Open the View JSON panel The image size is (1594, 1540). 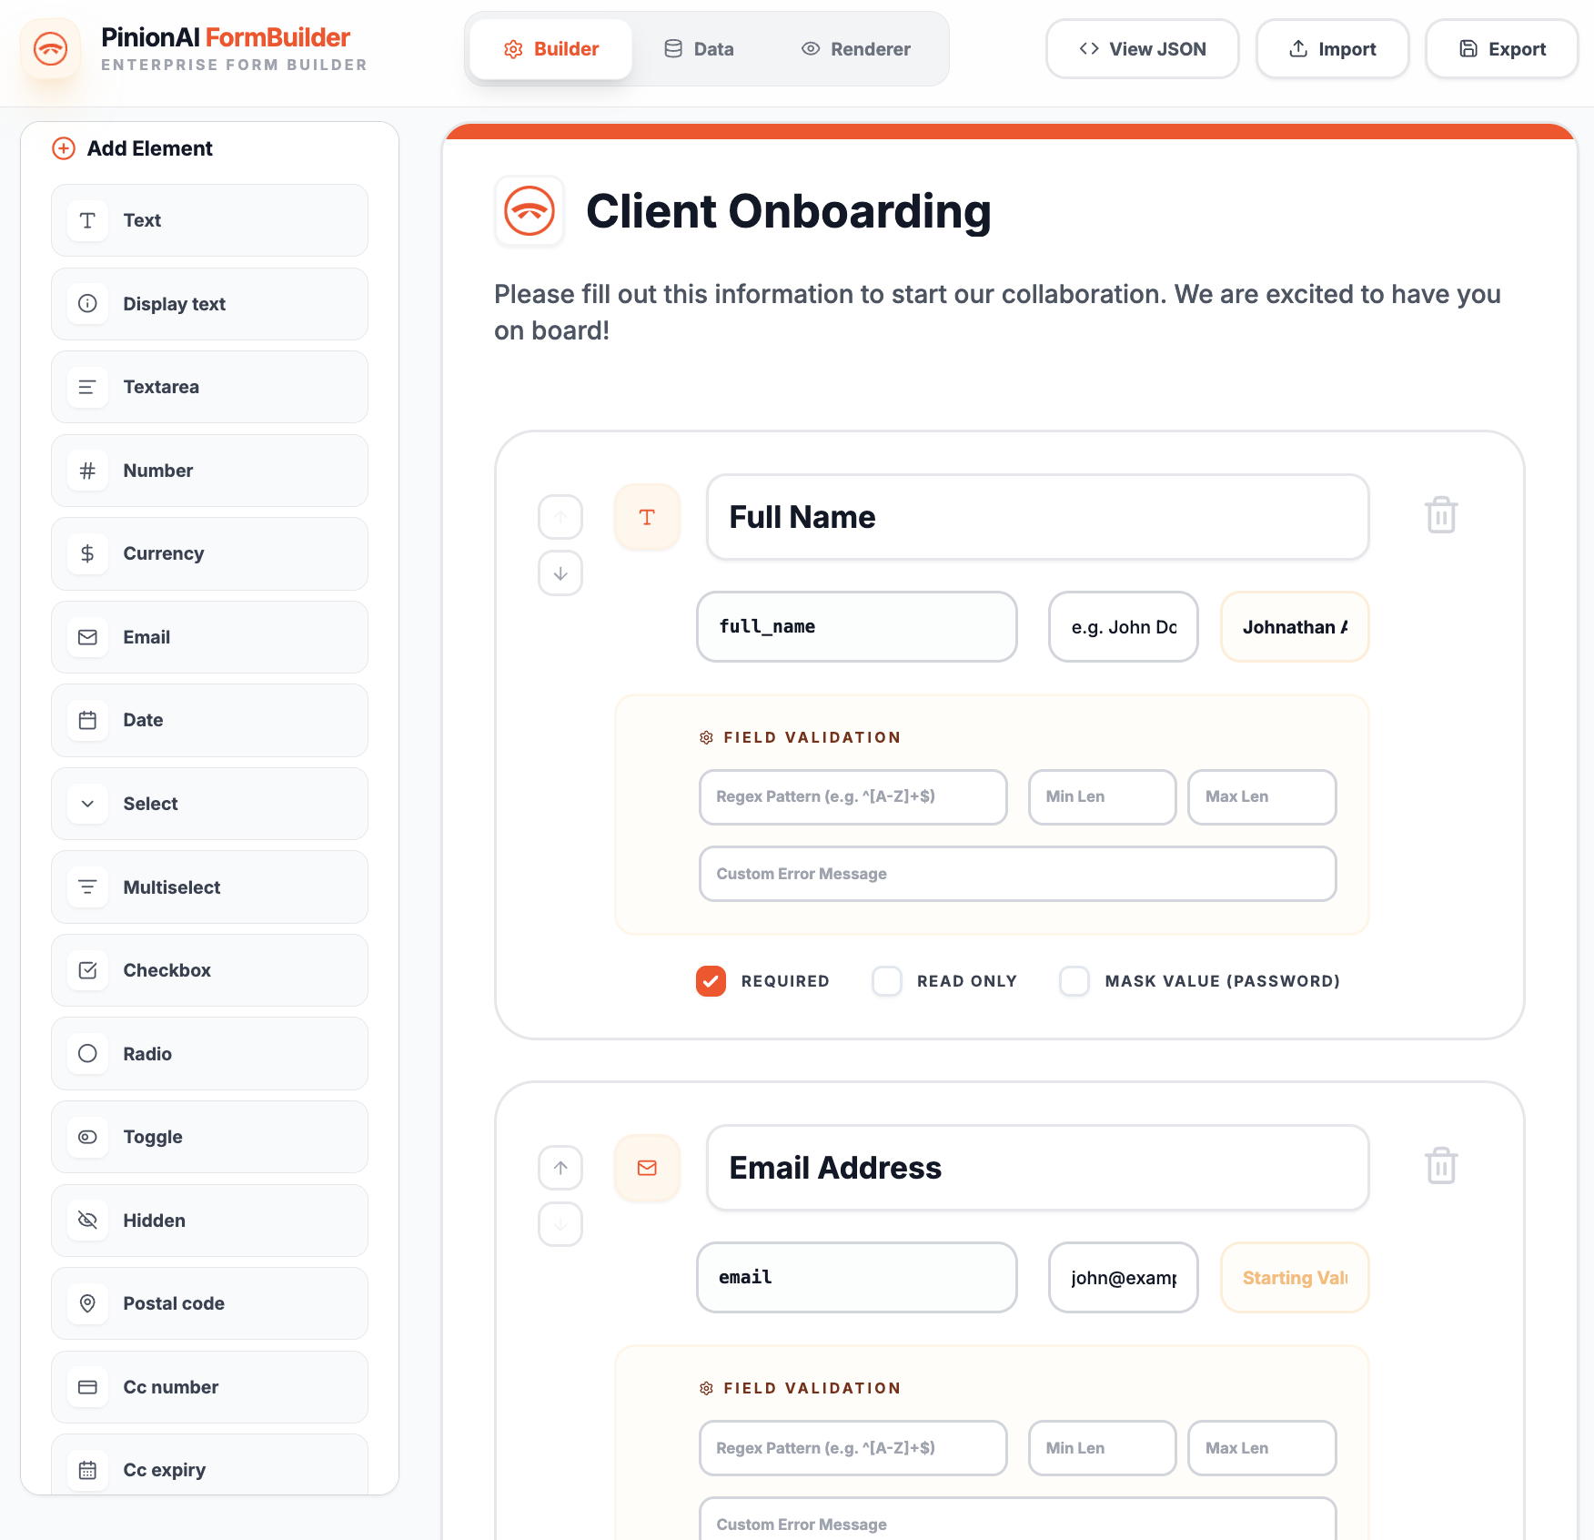1142,48
